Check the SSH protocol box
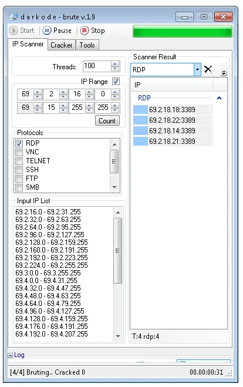The image size is (243, 387). 19,170
